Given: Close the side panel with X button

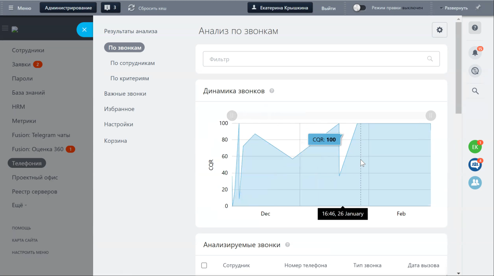Looking at the screenshot, I should click(x=84, y=30).
